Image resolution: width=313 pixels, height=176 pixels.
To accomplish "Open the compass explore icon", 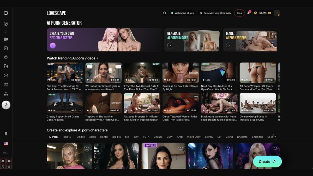I will (6, 24).
